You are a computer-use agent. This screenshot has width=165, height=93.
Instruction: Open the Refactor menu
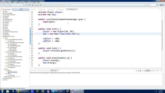(12, 3)
